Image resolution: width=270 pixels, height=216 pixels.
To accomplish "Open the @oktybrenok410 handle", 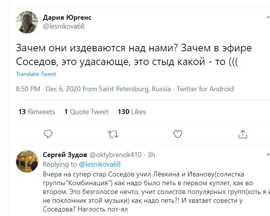I will pyautogui.click(x=115, y=155).
